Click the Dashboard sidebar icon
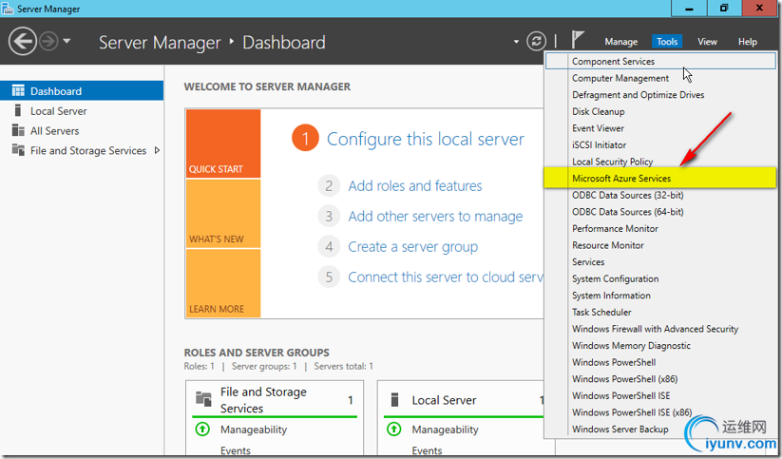 pyautogui.click(x=18, y=90)
